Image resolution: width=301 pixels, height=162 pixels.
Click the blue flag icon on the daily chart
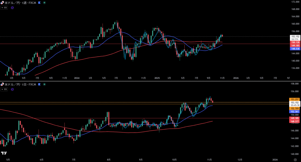[x=39, y=85]
